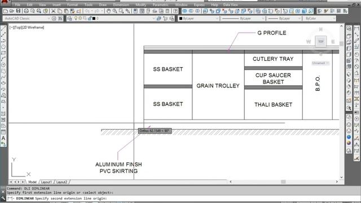361x203 pixels.
Task: Click the horizontal scrollbar right arrow
Action: click(337, 182)
